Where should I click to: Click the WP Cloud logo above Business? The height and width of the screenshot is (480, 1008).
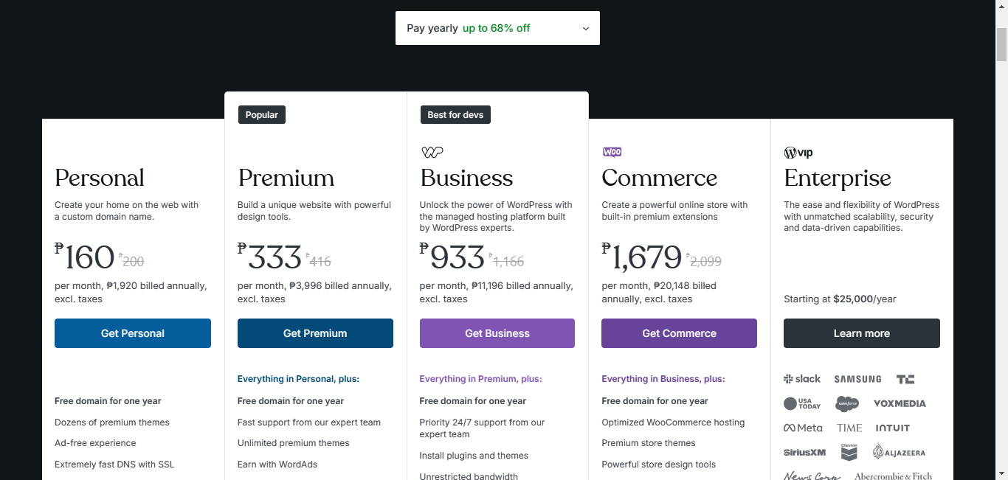click(x=432, y=153)
